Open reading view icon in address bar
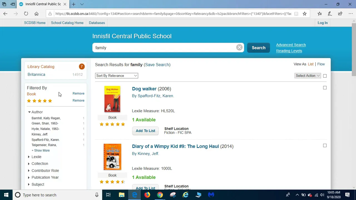356x200 pixels. (x=296, y=14)
